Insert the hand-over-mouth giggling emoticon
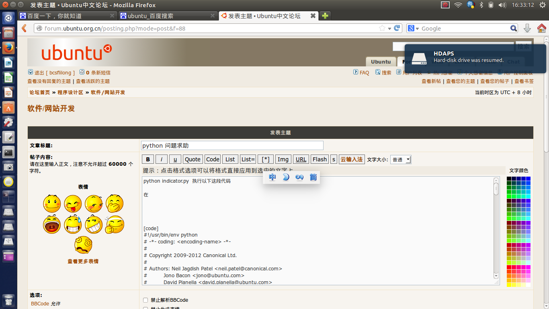The height and width of the screenshot is (309, 549). [115, 204]
